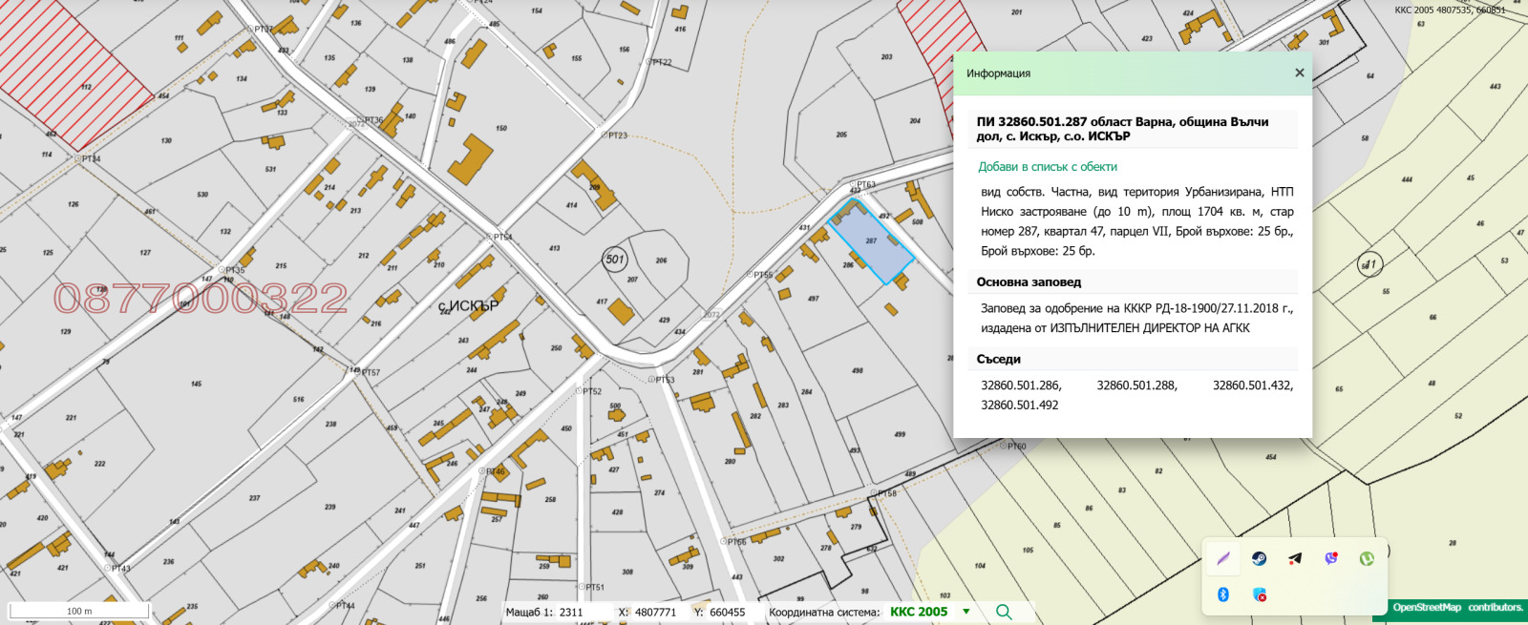Open the OpenStreetMap attribution link
The image size is (1528, 625).
[1427, 608]
